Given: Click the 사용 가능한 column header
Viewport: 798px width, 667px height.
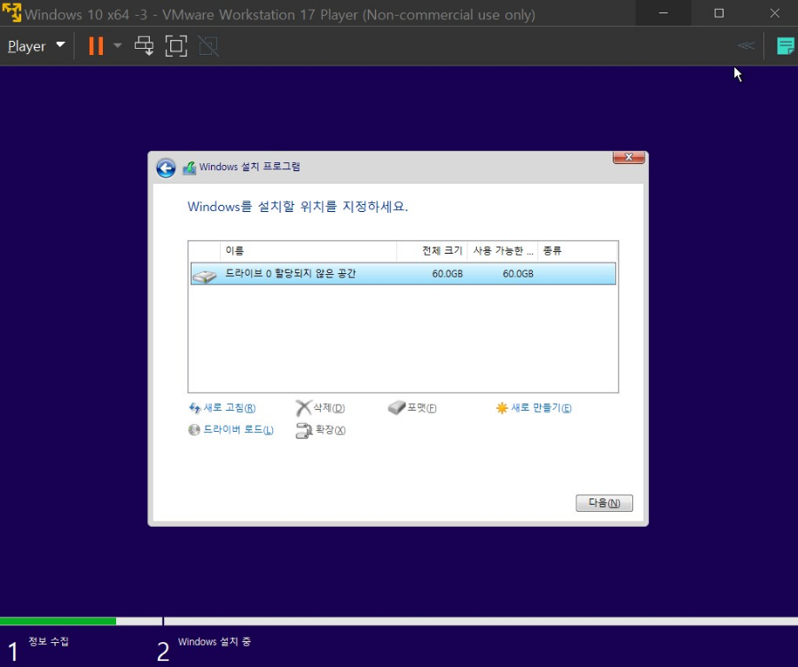Looking at the screenshot, I should (x=503, y=250).
